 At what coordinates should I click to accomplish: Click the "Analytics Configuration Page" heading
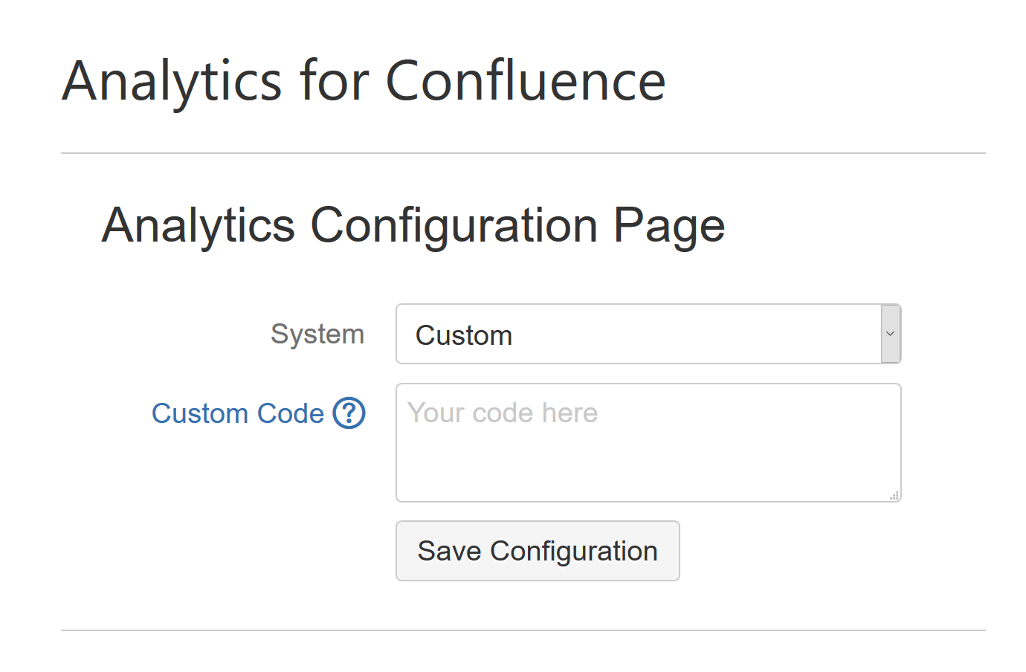(413, 225)
